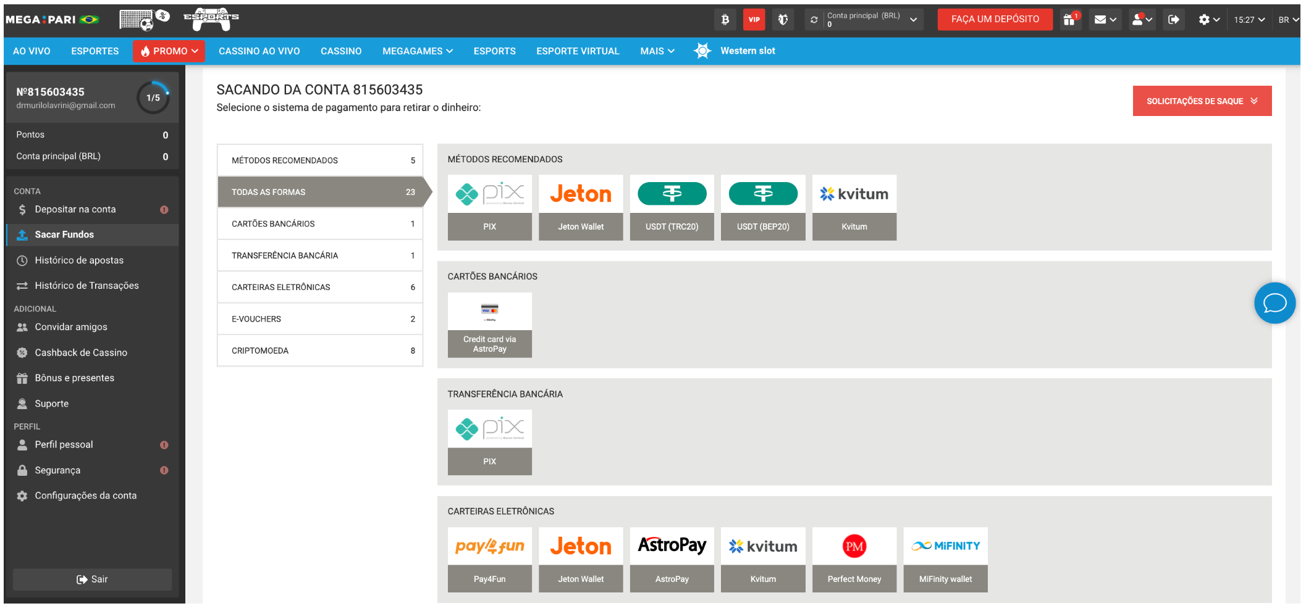Screen dimensions: 1306x606
Task: Choose AstroPay wallet
Action: 672,560
